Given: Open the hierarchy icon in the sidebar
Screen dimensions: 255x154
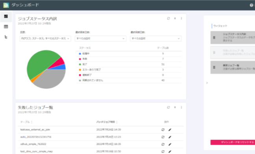Looking at the screenshot, I should click(x=6, y=37).
